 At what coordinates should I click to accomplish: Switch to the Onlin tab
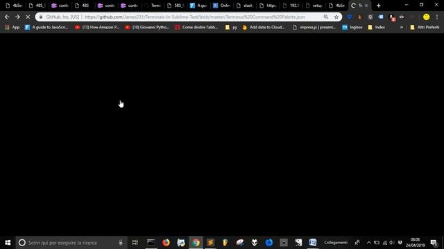coord(222,6)
